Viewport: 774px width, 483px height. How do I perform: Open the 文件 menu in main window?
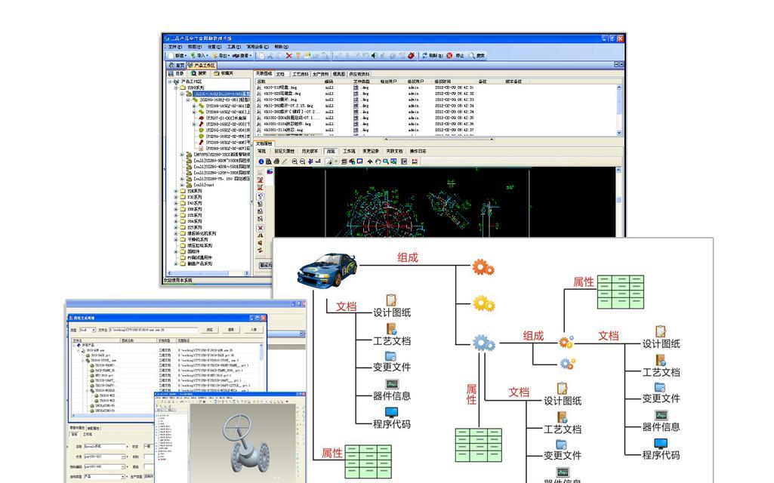[x=174, y=47]
